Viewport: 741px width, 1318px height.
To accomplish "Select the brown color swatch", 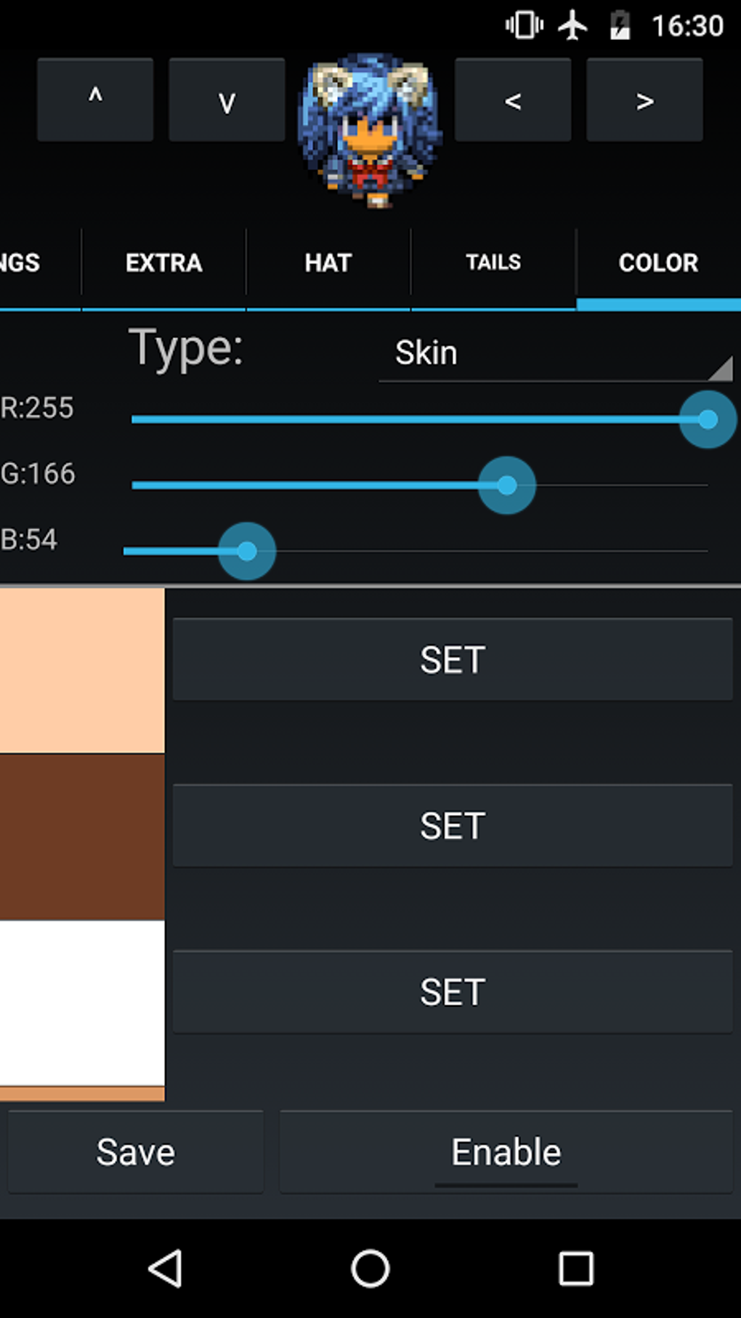I will click(80, 836).
